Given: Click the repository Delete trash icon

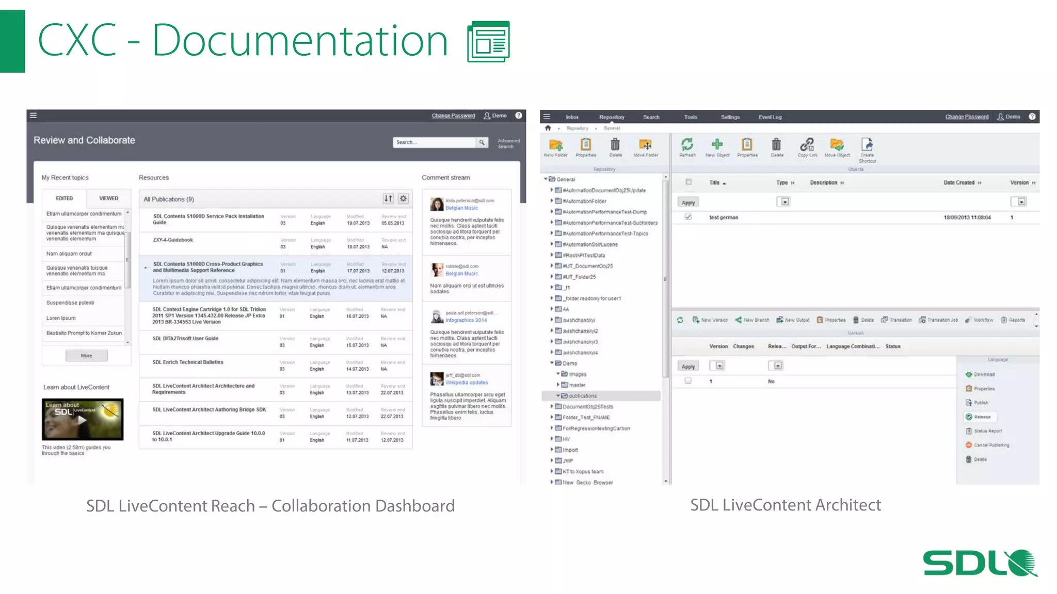Looking at the screenshot, I should [615, 144].
